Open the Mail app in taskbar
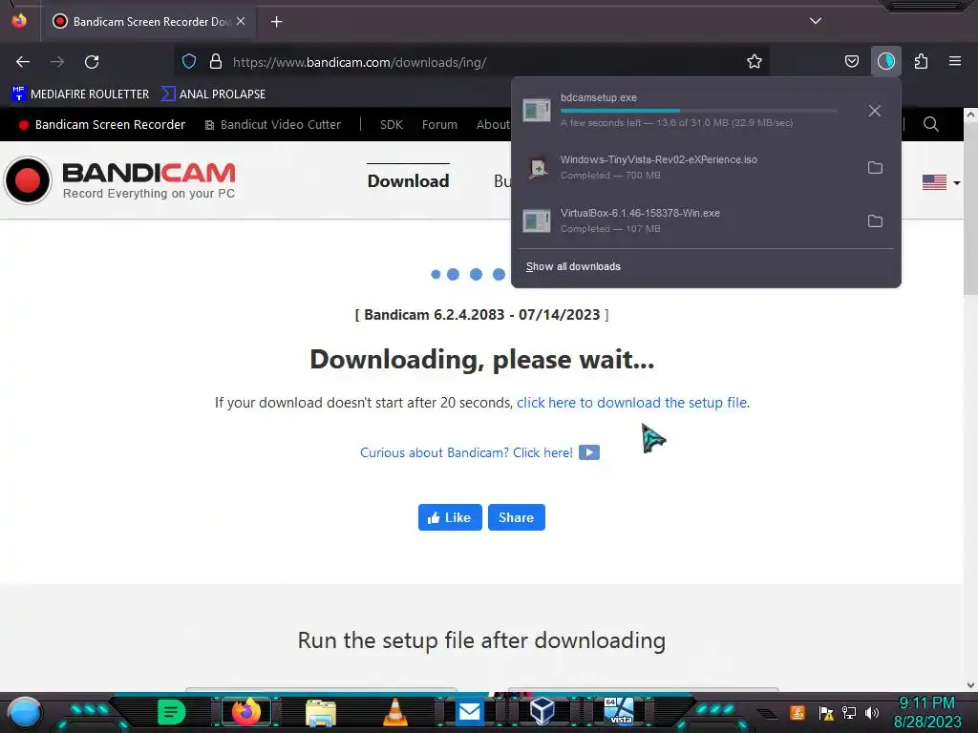Viewport: 978px width, 733px height. pyautogui.click(x=469, y=712)
